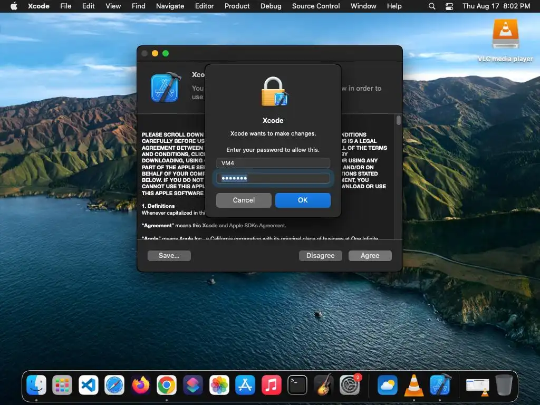
Task: Launch GarageBand from the Dock
Action: click(324, 384)
